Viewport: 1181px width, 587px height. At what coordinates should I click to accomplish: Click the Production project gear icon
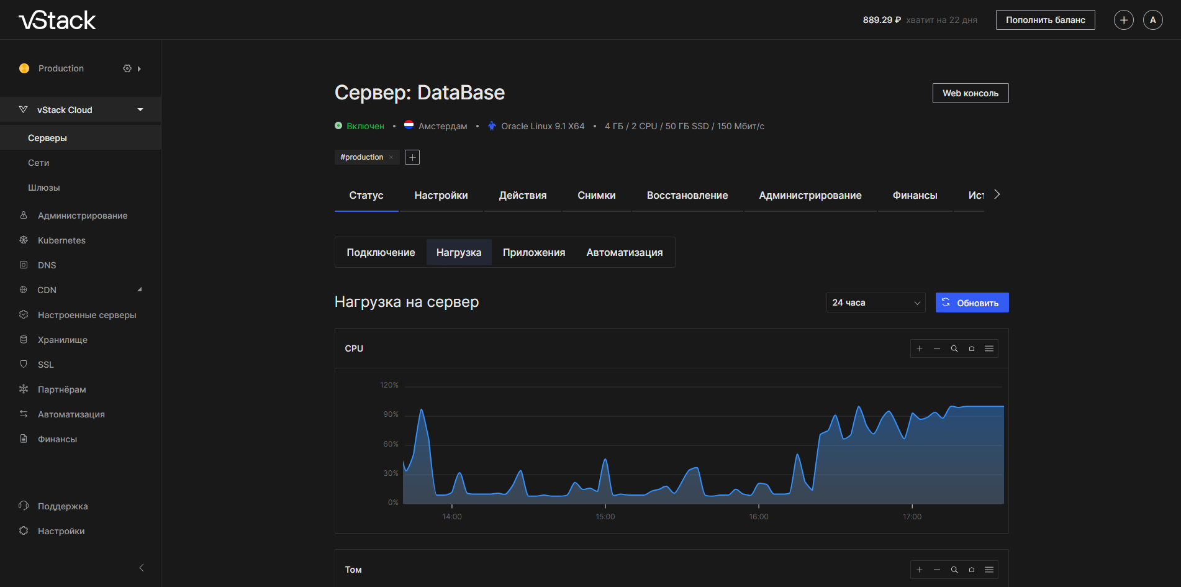[x=127, y=68]
